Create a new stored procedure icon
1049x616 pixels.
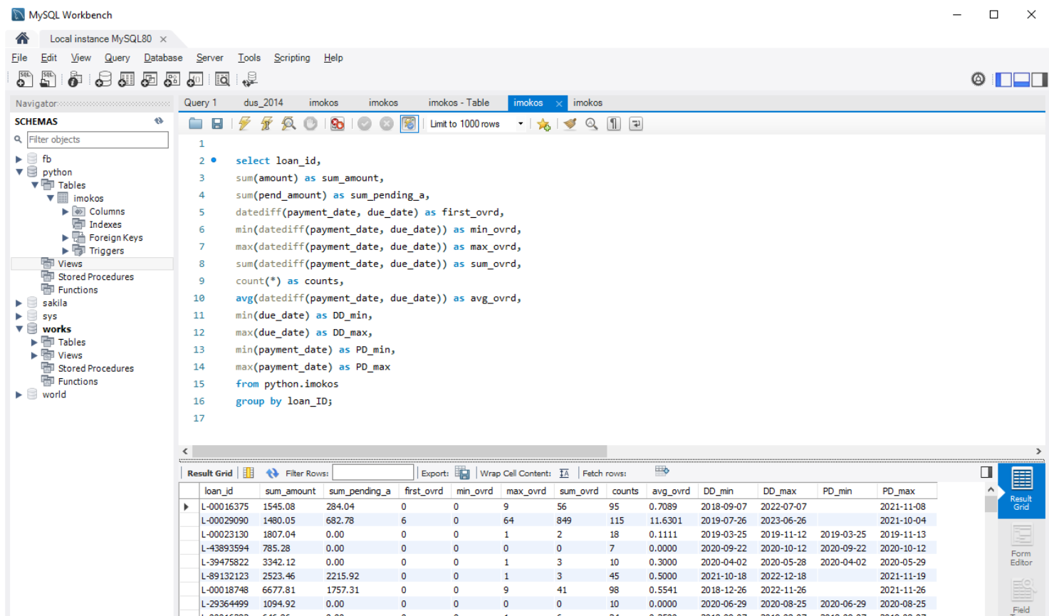[172, 79]
